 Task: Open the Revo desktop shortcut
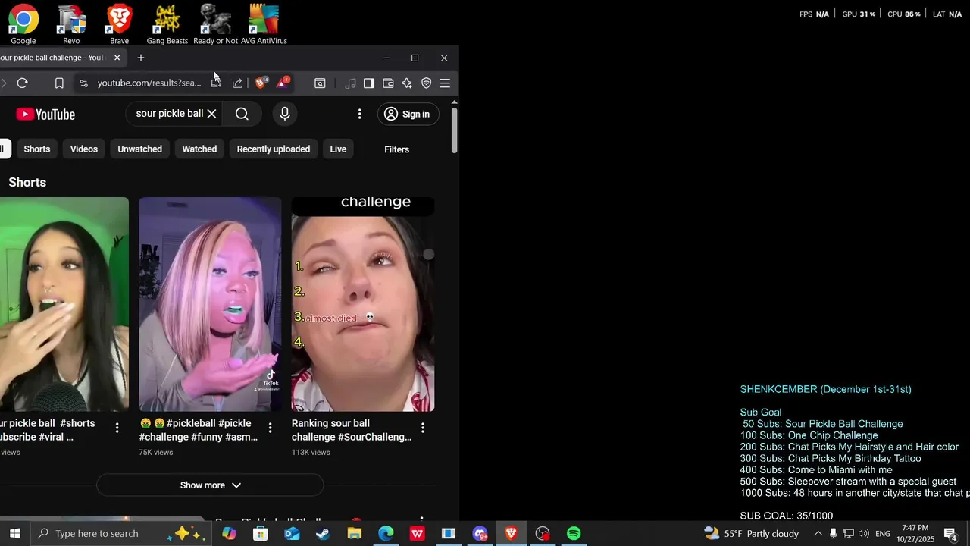pos(71,24)
